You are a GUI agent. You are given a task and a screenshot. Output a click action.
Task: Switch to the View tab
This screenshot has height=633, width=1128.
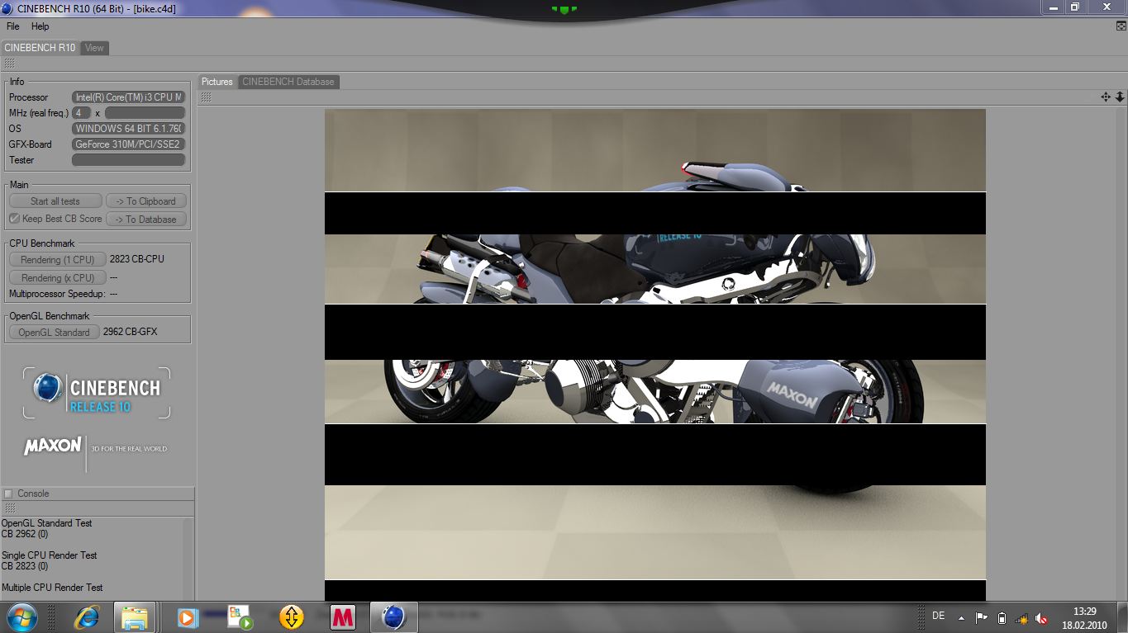(x=94, y=48)
